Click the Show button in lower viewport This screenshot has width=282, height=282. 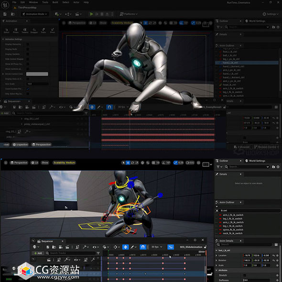point(45,163)
